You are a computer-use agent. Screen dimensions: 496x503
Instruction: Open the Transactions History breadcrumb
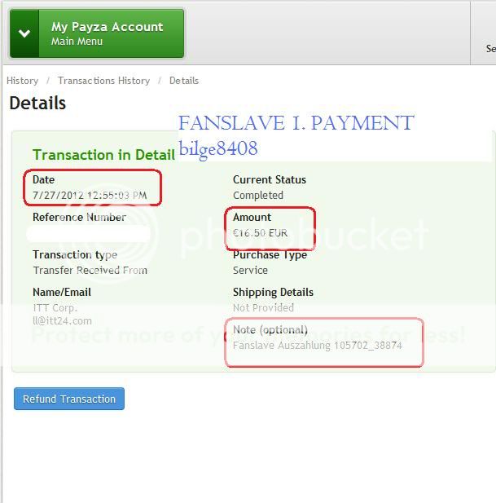click(x=103, y=81)
